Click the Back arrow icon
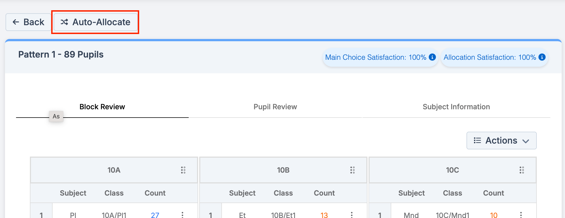 16,22
